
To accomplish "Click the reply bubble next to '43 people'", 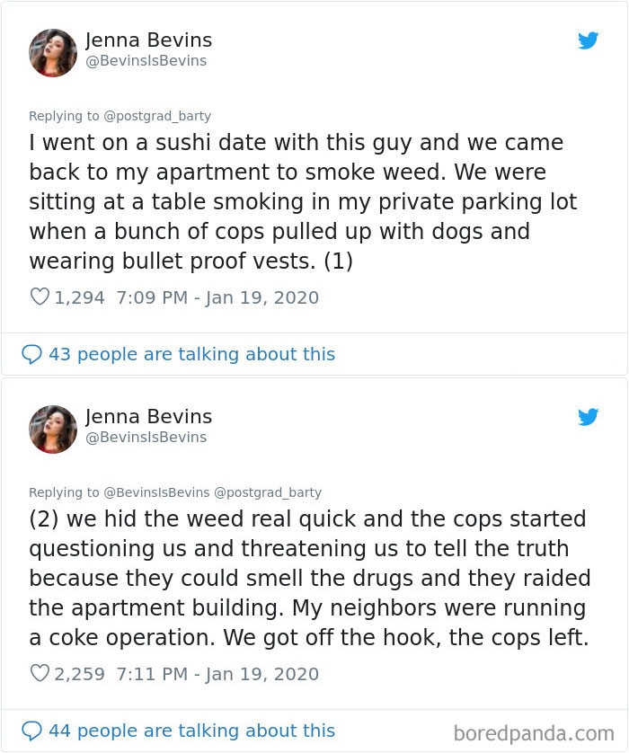I will coord(31,354).
